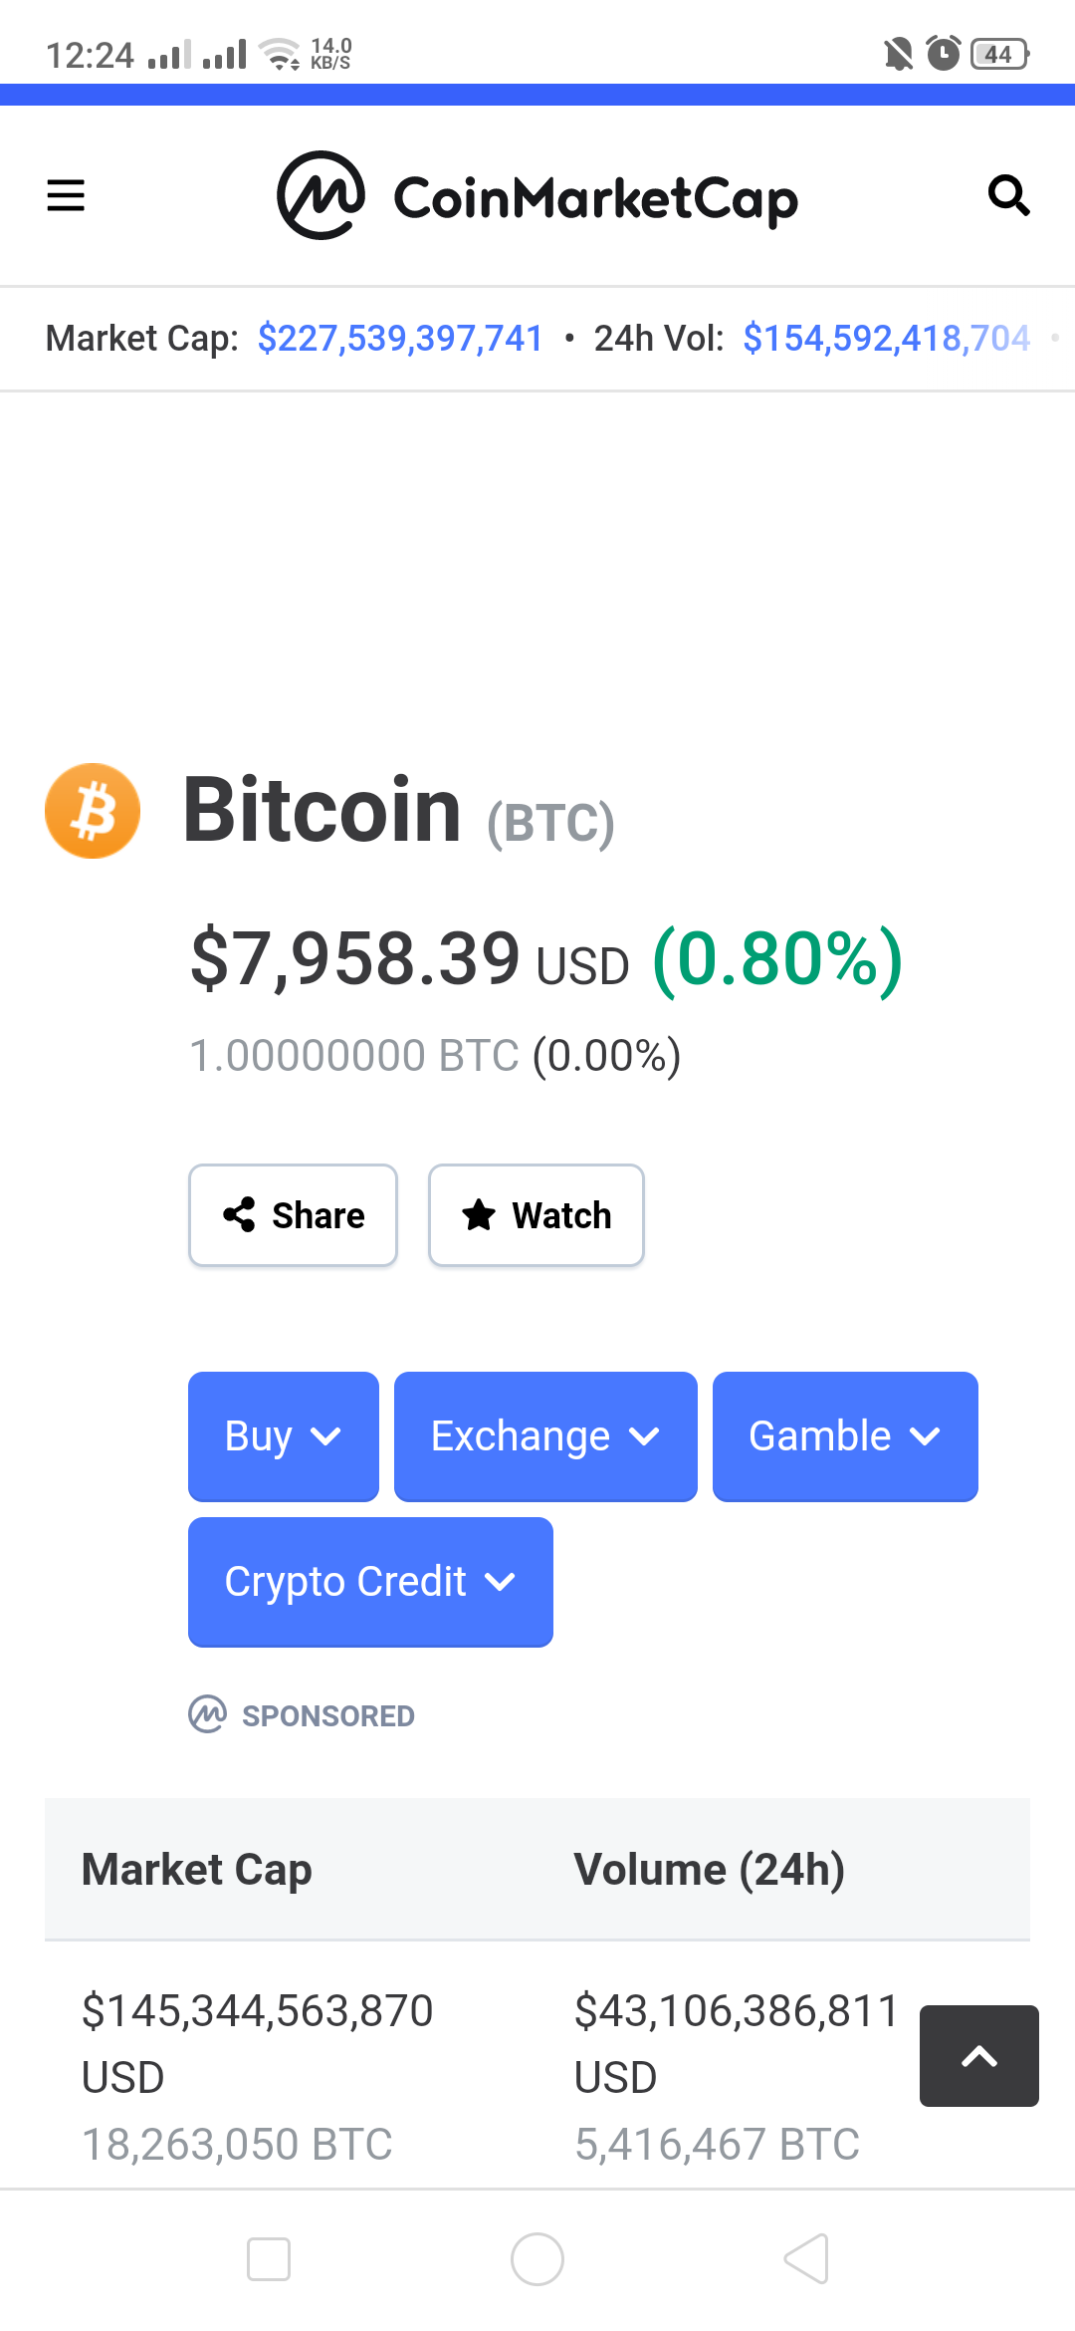
Task: Expand the Buy dropdown
Action: (284, 1436)
